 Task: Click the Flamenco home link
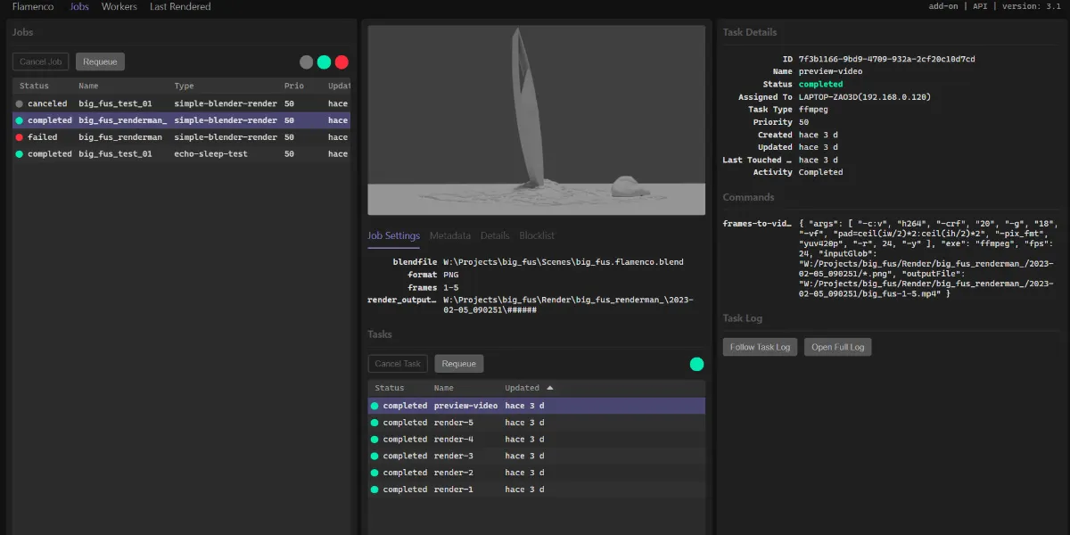click(33, 6)
